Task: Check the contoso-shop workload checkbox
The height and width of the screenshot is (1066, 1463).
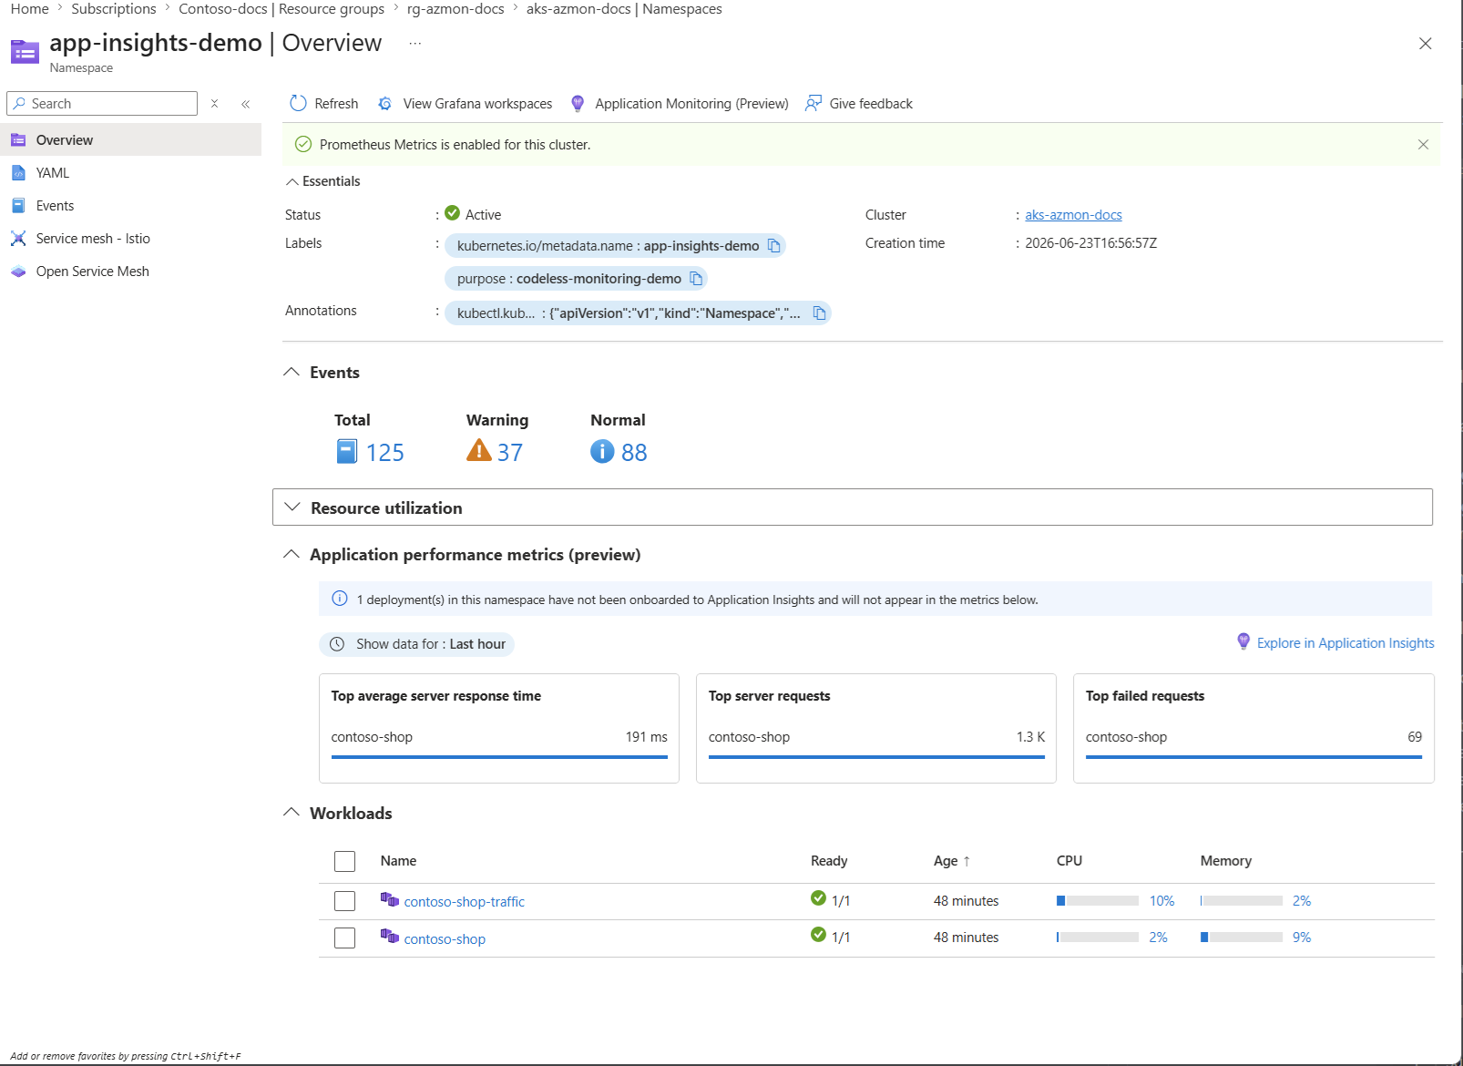Action: click(344, 938)
